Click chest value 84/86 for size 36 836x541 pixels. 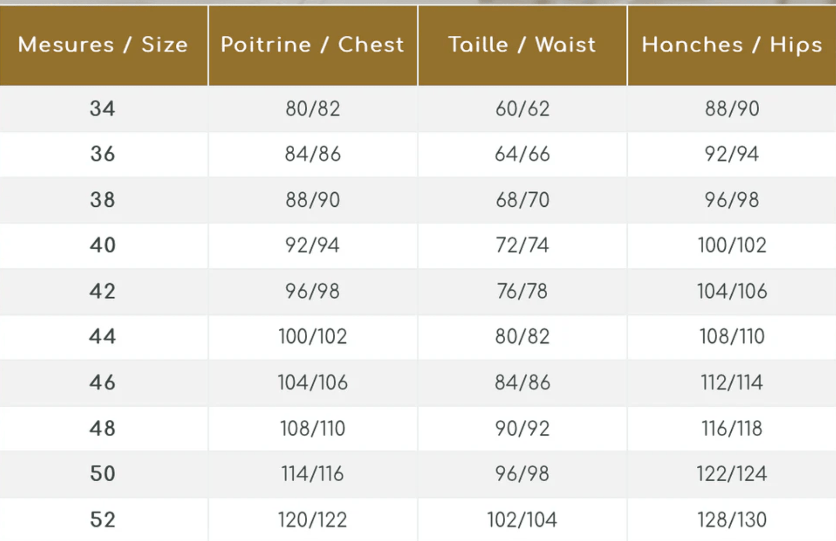tap(313, 154)
